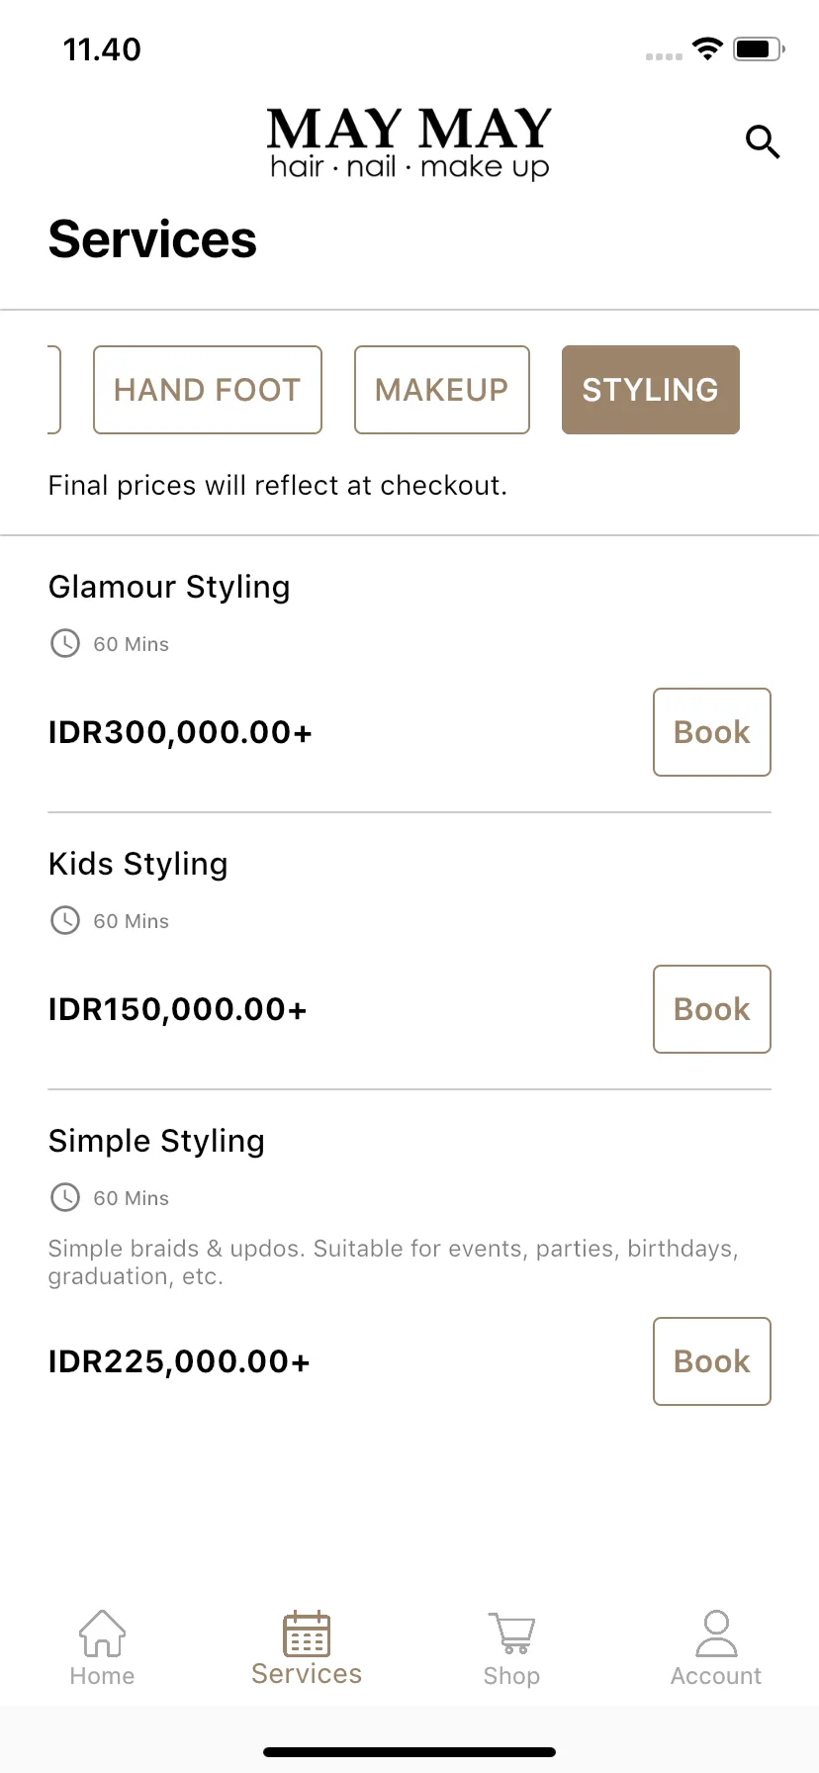
Task: Click the clock icon for Simple Styling
Action: click(65, 1198)
